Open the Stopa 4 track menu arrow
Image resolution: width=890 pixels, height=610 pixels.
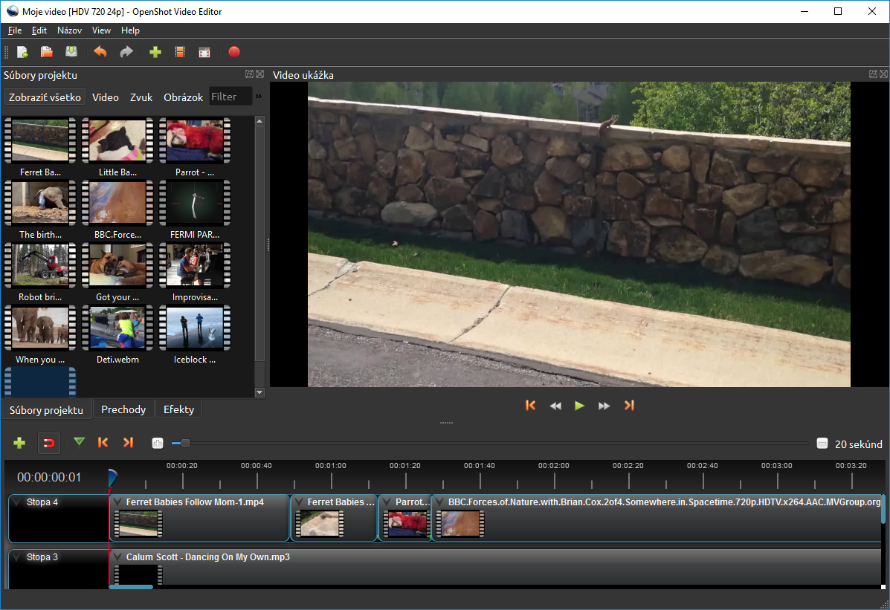click(17, 502)
